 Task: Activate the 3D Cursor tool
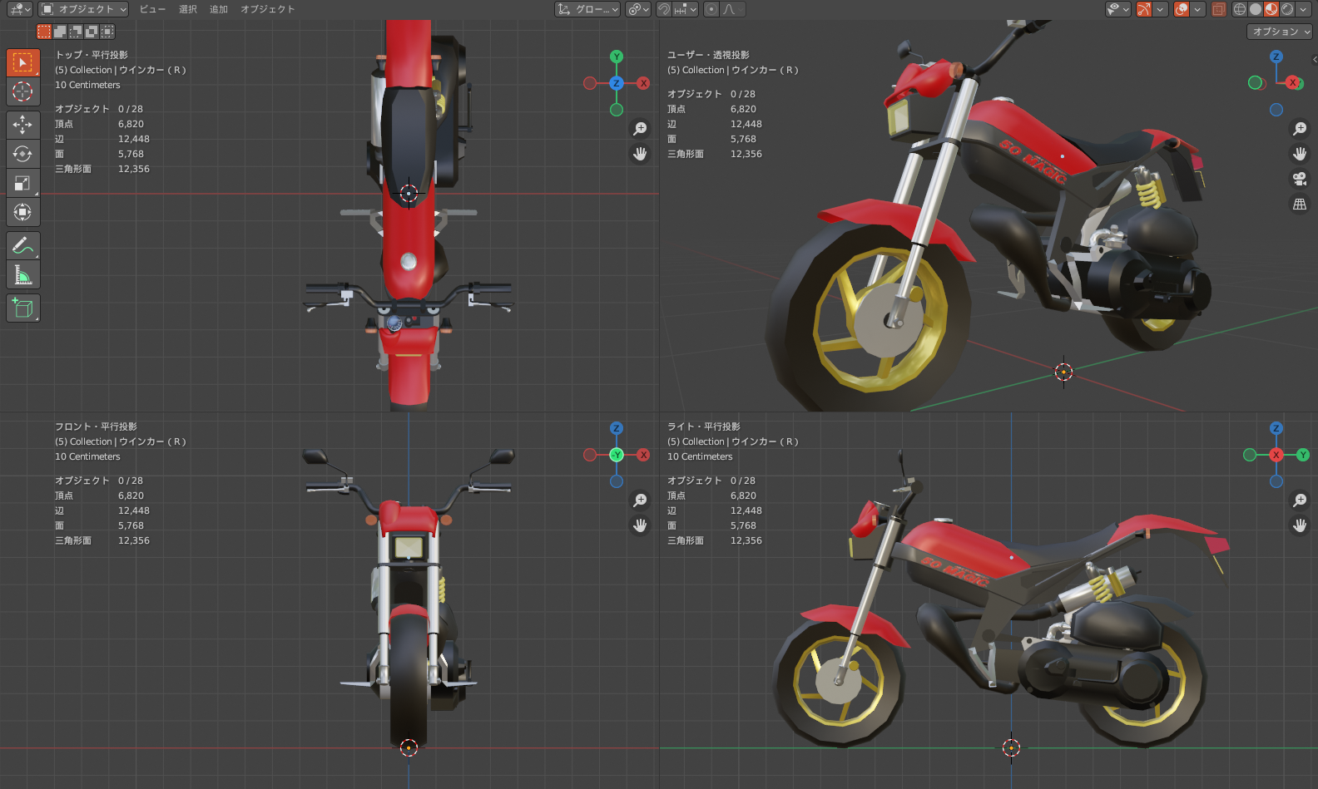coord(22,91)
